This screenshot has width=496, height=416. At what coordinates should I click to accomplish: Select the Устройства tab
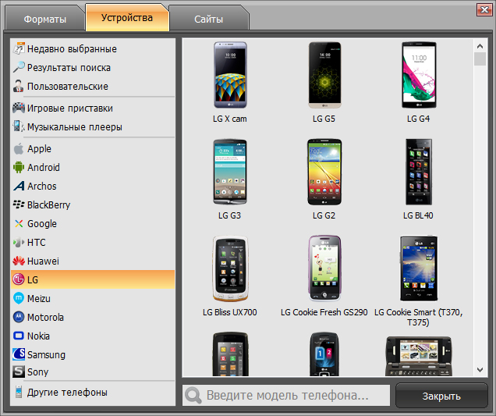point(127,18)
